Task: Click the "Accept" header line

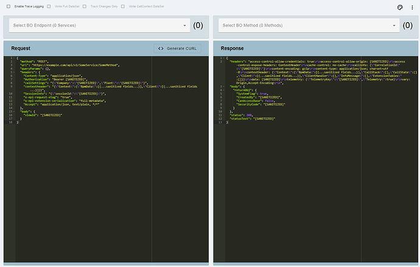Action: [61, 104]
